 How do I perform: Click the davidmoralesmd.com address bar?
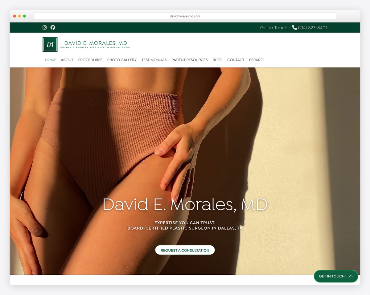[x=185, y=16]
